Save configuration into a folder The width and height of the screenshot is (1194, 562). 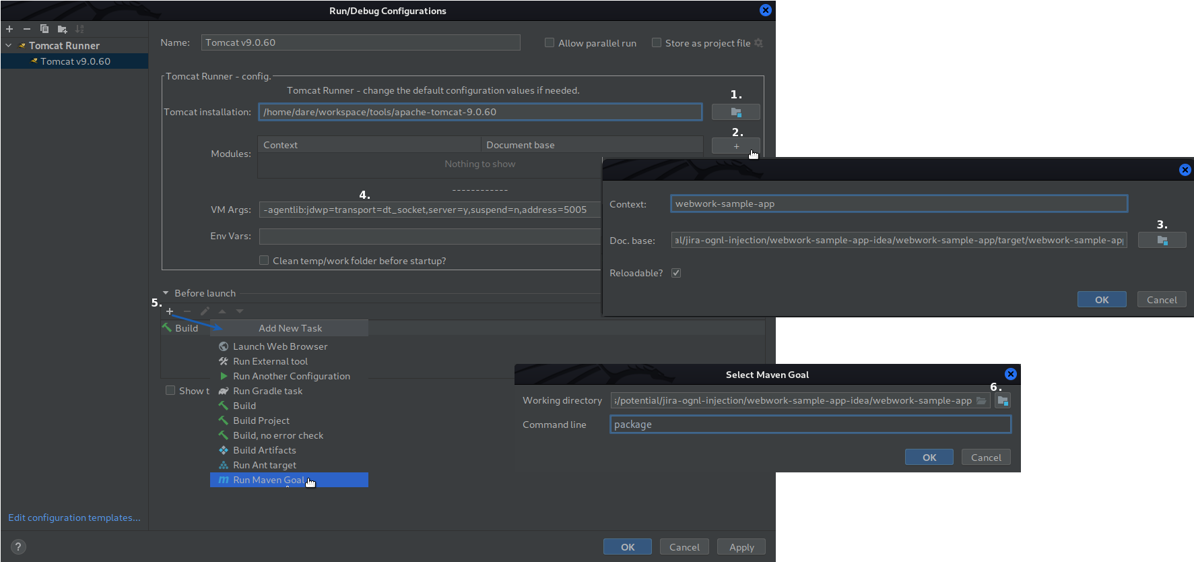63,29
